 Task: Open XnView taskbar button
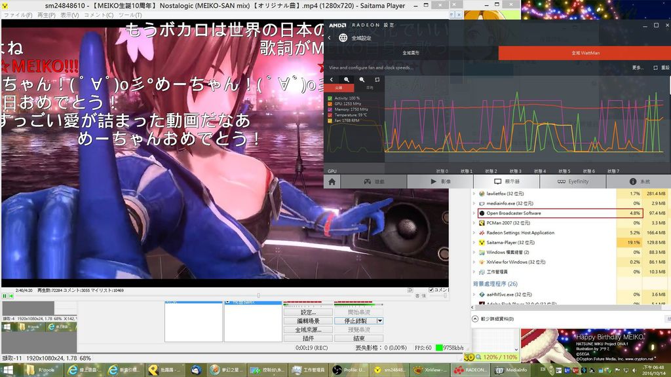431,370
